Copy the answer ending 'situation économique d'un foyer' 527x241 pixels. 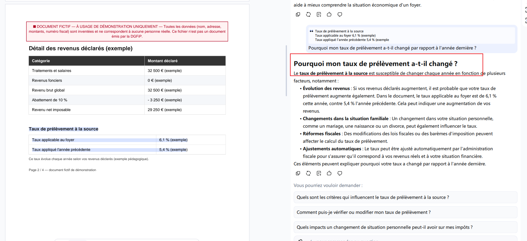tap(298, 14)
